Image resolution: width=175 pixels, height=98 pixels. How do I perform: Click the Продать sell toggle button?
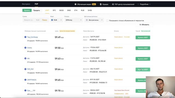click(37, 10)
